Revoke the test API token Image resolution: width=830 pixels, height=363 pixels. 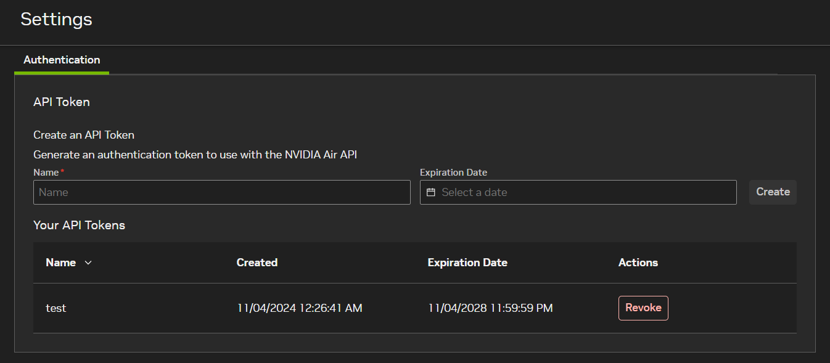(x=643, y=308)
